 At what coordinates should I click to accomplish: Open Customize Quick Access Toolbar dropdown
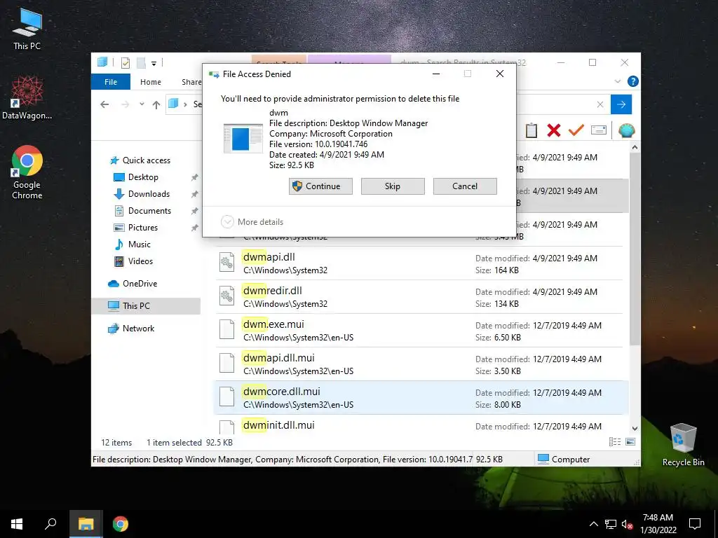point(154,63)
